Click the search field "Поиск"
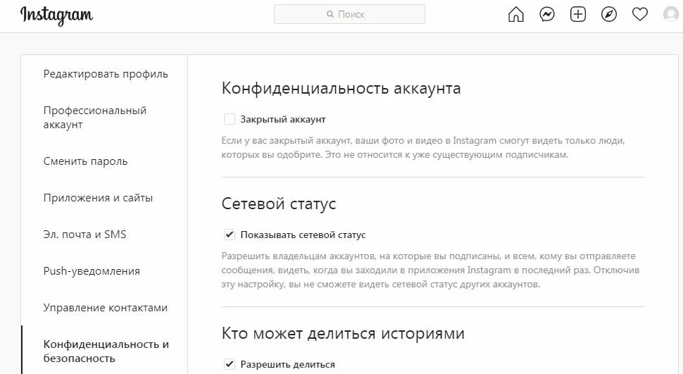The image size is (683, 374). [349, 14]
